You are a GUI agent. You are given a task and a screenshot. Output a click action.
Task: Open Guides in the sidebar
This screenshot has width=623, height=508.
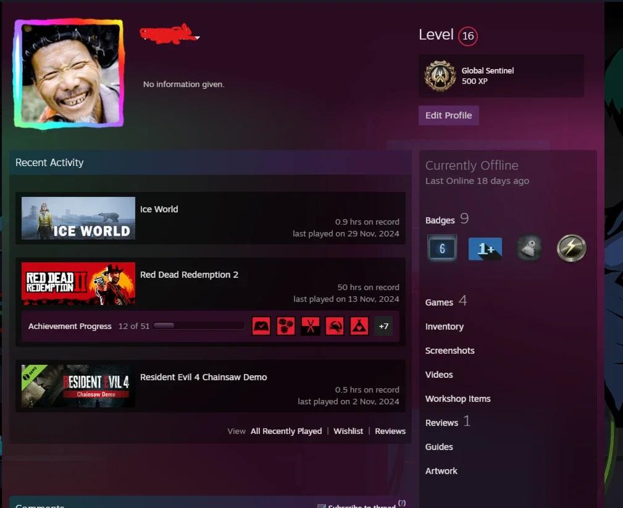(x=439, y=447)
